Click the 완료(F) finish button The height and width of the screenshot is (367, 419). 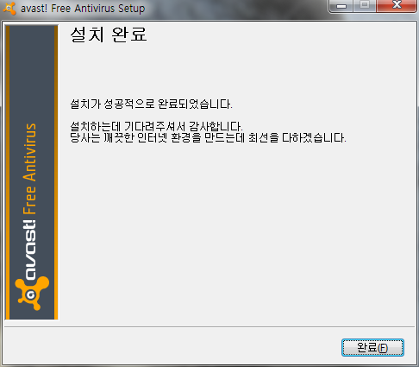[x=372, y=348]
